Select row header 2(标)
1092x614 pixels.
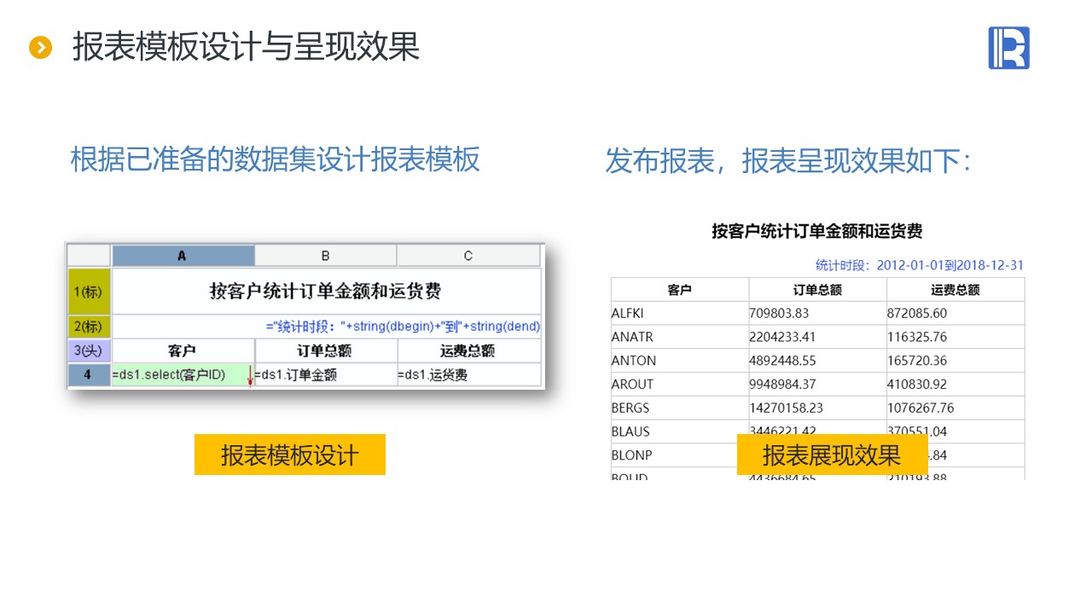(89, 327)
